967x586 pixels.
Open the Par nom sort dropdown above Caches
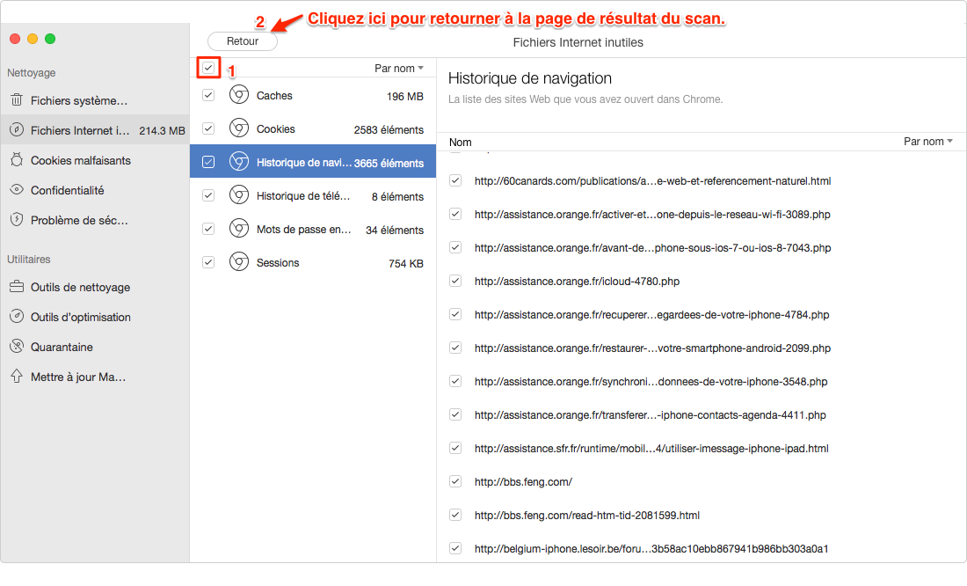click(x=399, y=68)
